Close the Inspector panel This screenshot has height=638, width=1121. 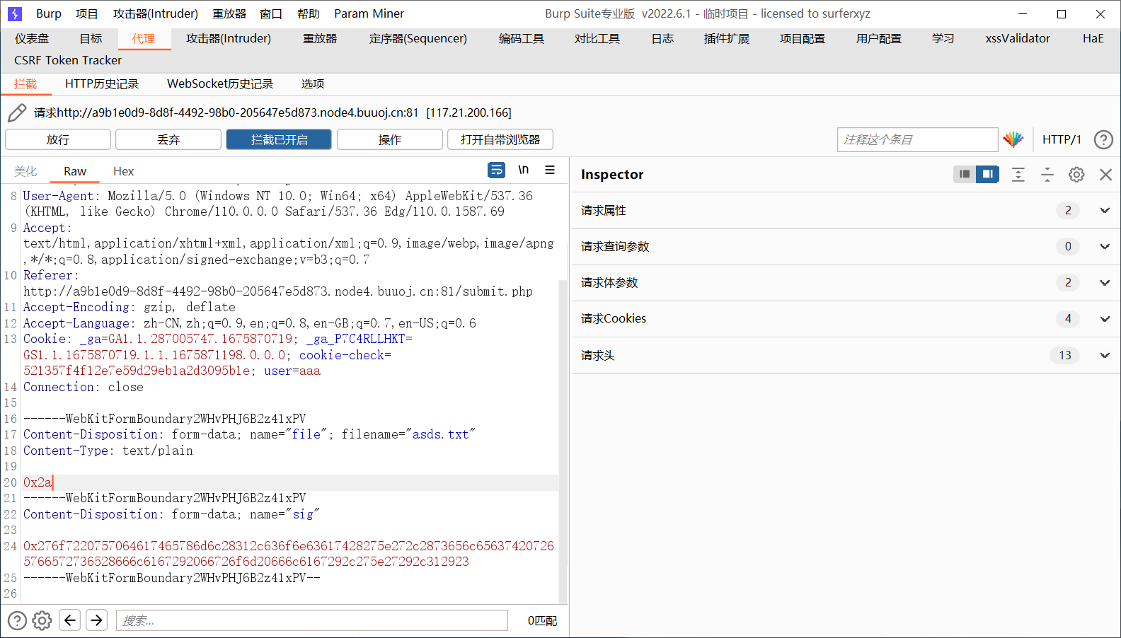pos(1105,175)
